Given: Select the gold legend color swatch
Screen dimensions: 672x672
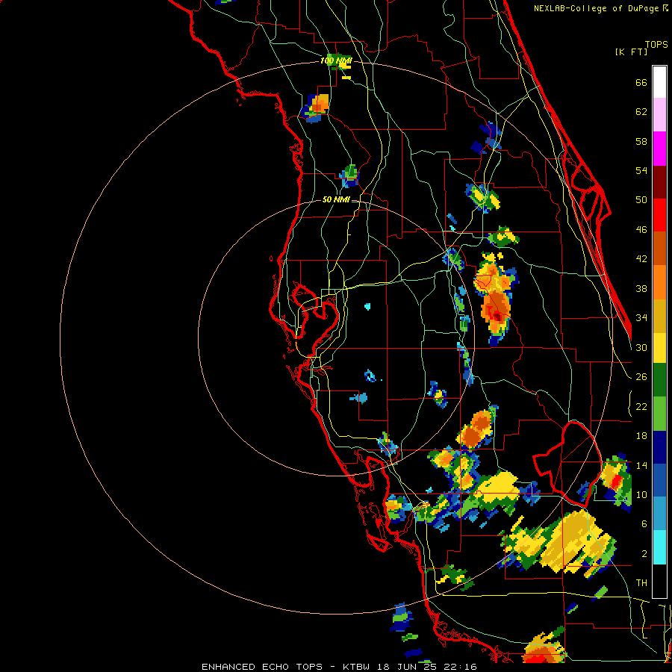Looking at the screenshot, I should coord(659,316).
